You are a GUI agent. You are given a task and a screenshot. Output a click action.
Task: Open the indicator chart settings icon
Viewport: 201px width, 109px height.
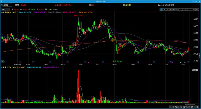point(173,107)
